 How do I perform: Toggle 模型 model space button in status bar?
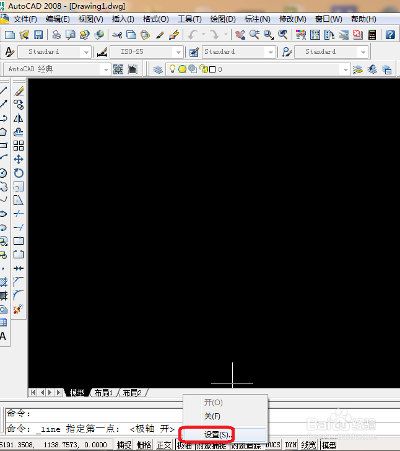329,445
